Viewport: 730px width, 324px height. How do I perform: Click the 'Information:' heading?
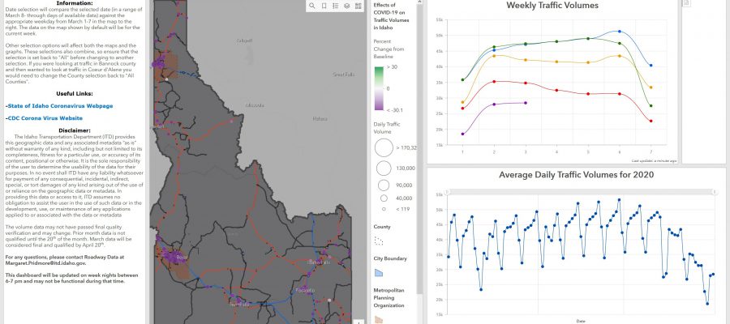pos(75,2)
